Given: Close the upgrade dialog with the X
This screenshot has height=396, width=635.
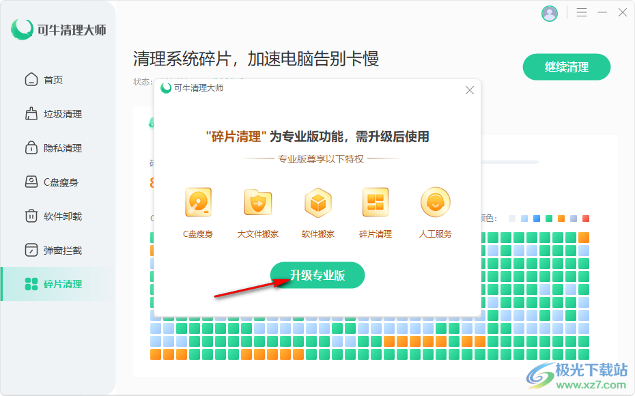Looking at the screenshot, I should click(469, 90).
